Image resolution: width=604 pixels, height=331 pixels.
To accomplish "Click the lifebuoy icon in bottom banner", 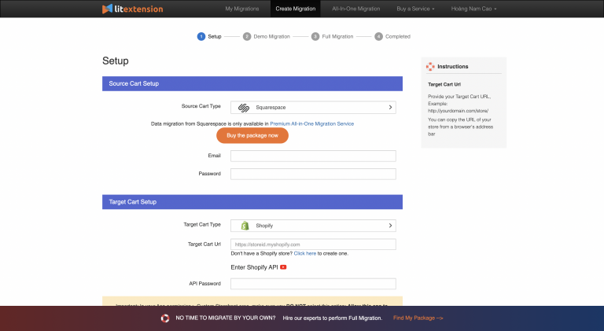I will (x=165, y=318).
